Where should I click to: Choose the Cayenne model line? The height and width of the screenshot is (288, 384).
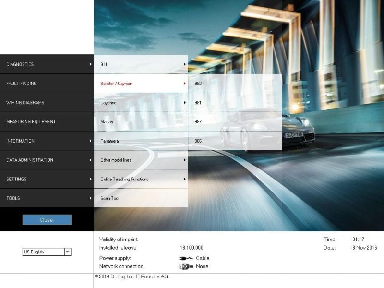tap(141, 102)
